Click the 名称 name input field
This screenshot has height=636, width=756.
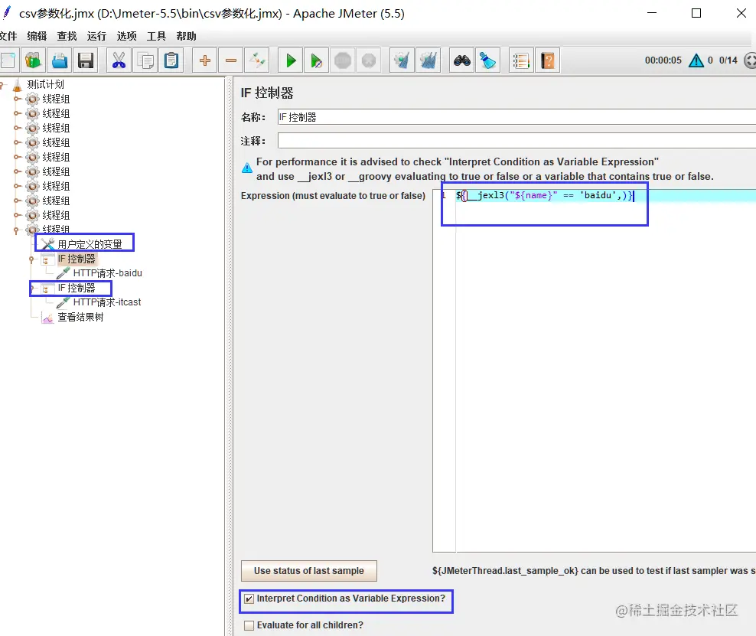(516, 117)
